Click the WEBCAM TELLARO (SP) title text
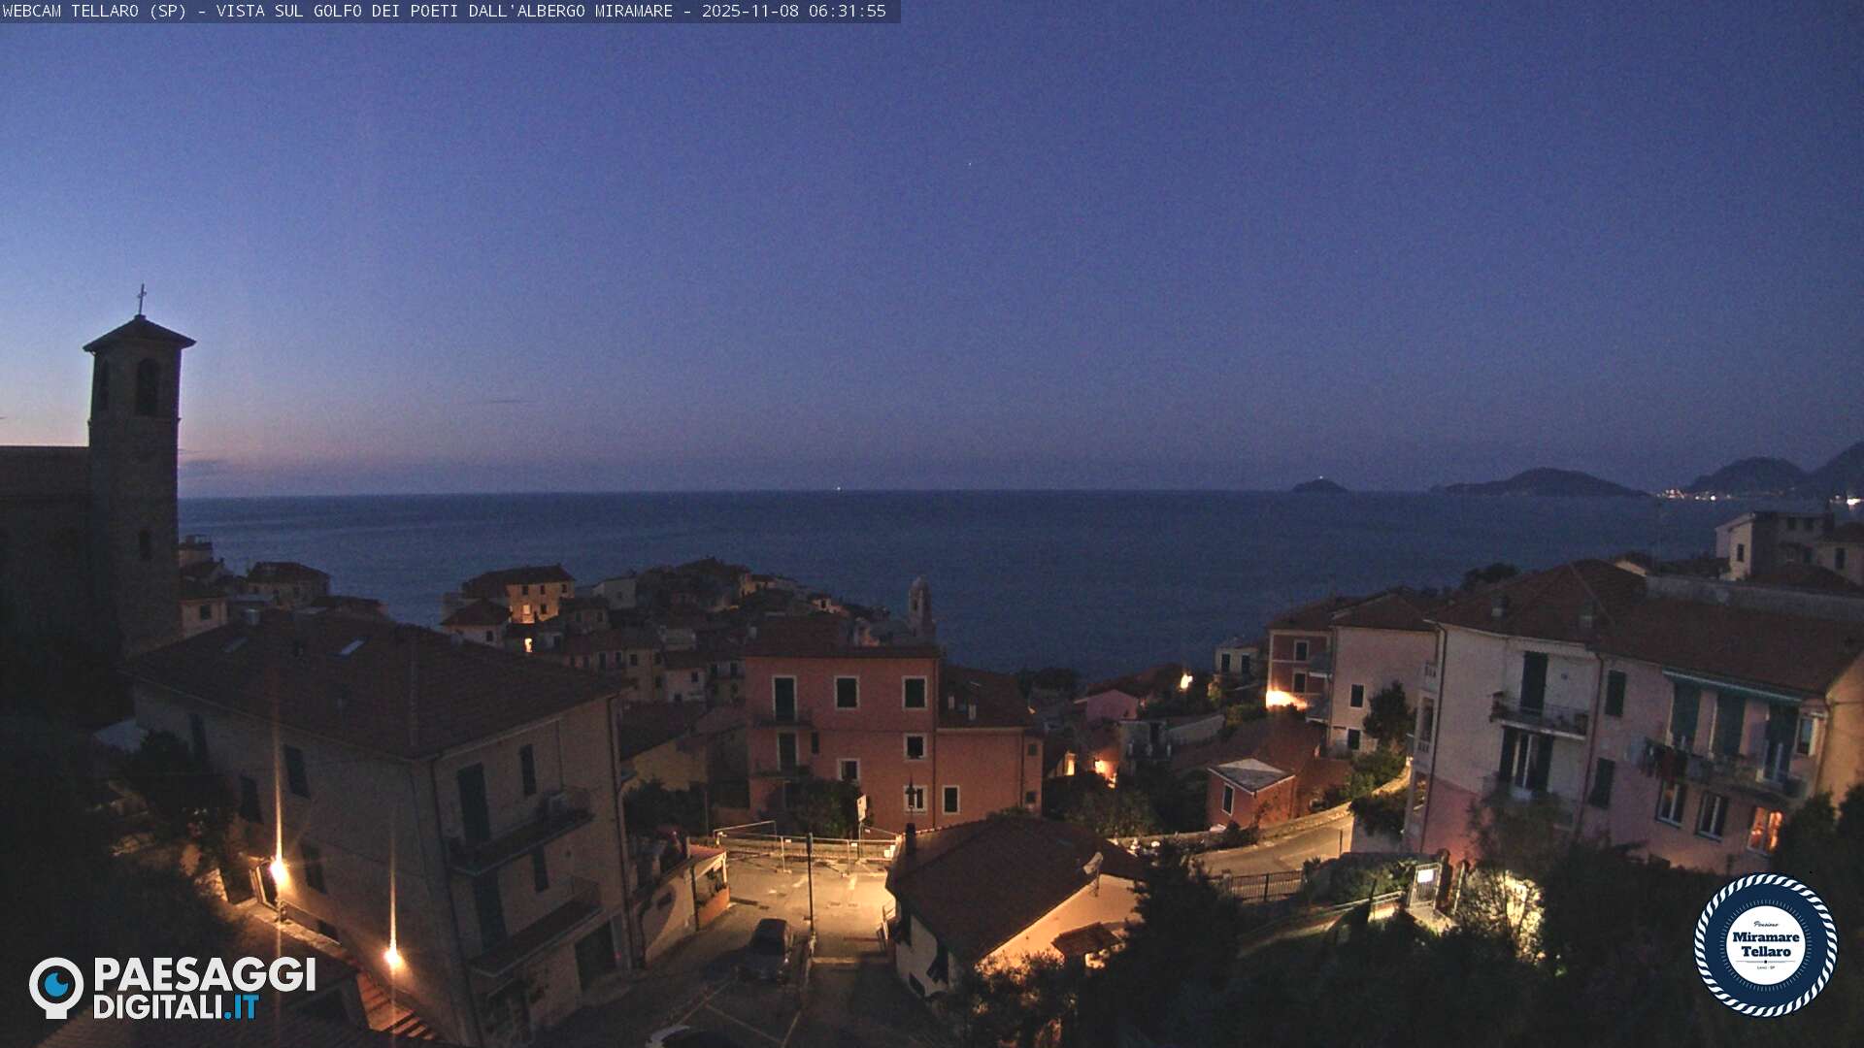Image resolution: width=1864 pixels, height=1048 pixels. pyautogui.click(x=94, y=11)
